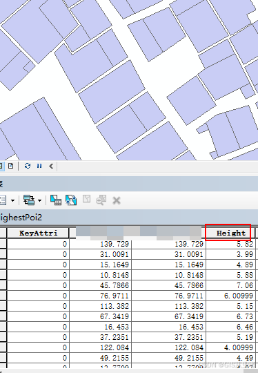Click Height cell 4.00999

tap(230, 347)
